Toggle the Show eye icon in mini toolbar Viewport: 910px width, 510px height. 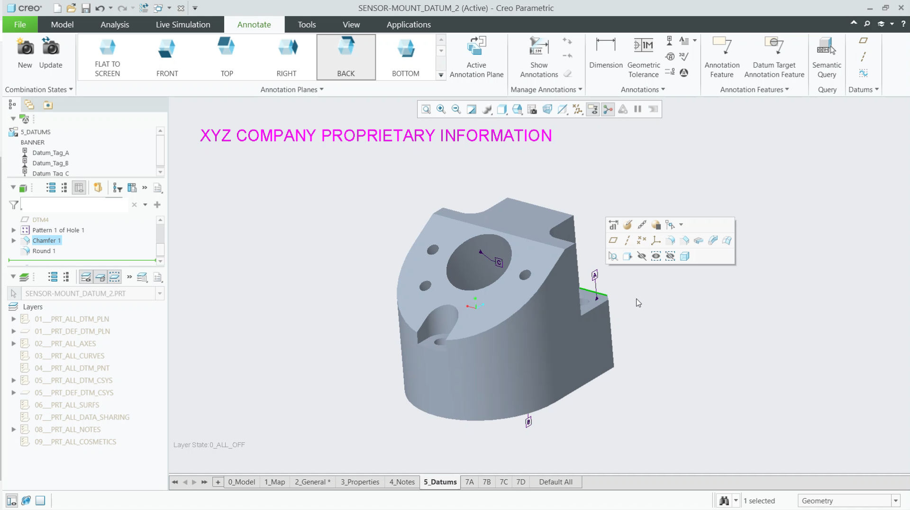coord(656,256)
